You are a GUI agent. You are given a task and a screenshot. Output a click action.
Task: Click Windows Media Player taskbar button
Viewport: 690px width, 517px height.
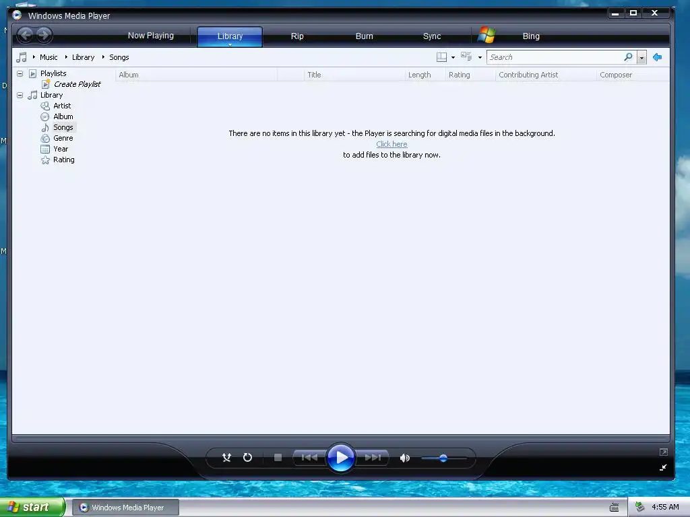(125, 508)
